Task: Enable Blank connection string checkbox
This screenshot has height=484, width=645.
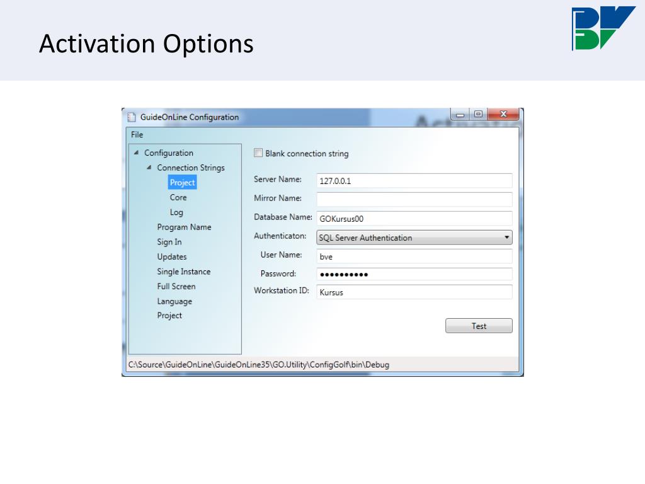Action: coord(258,153)
